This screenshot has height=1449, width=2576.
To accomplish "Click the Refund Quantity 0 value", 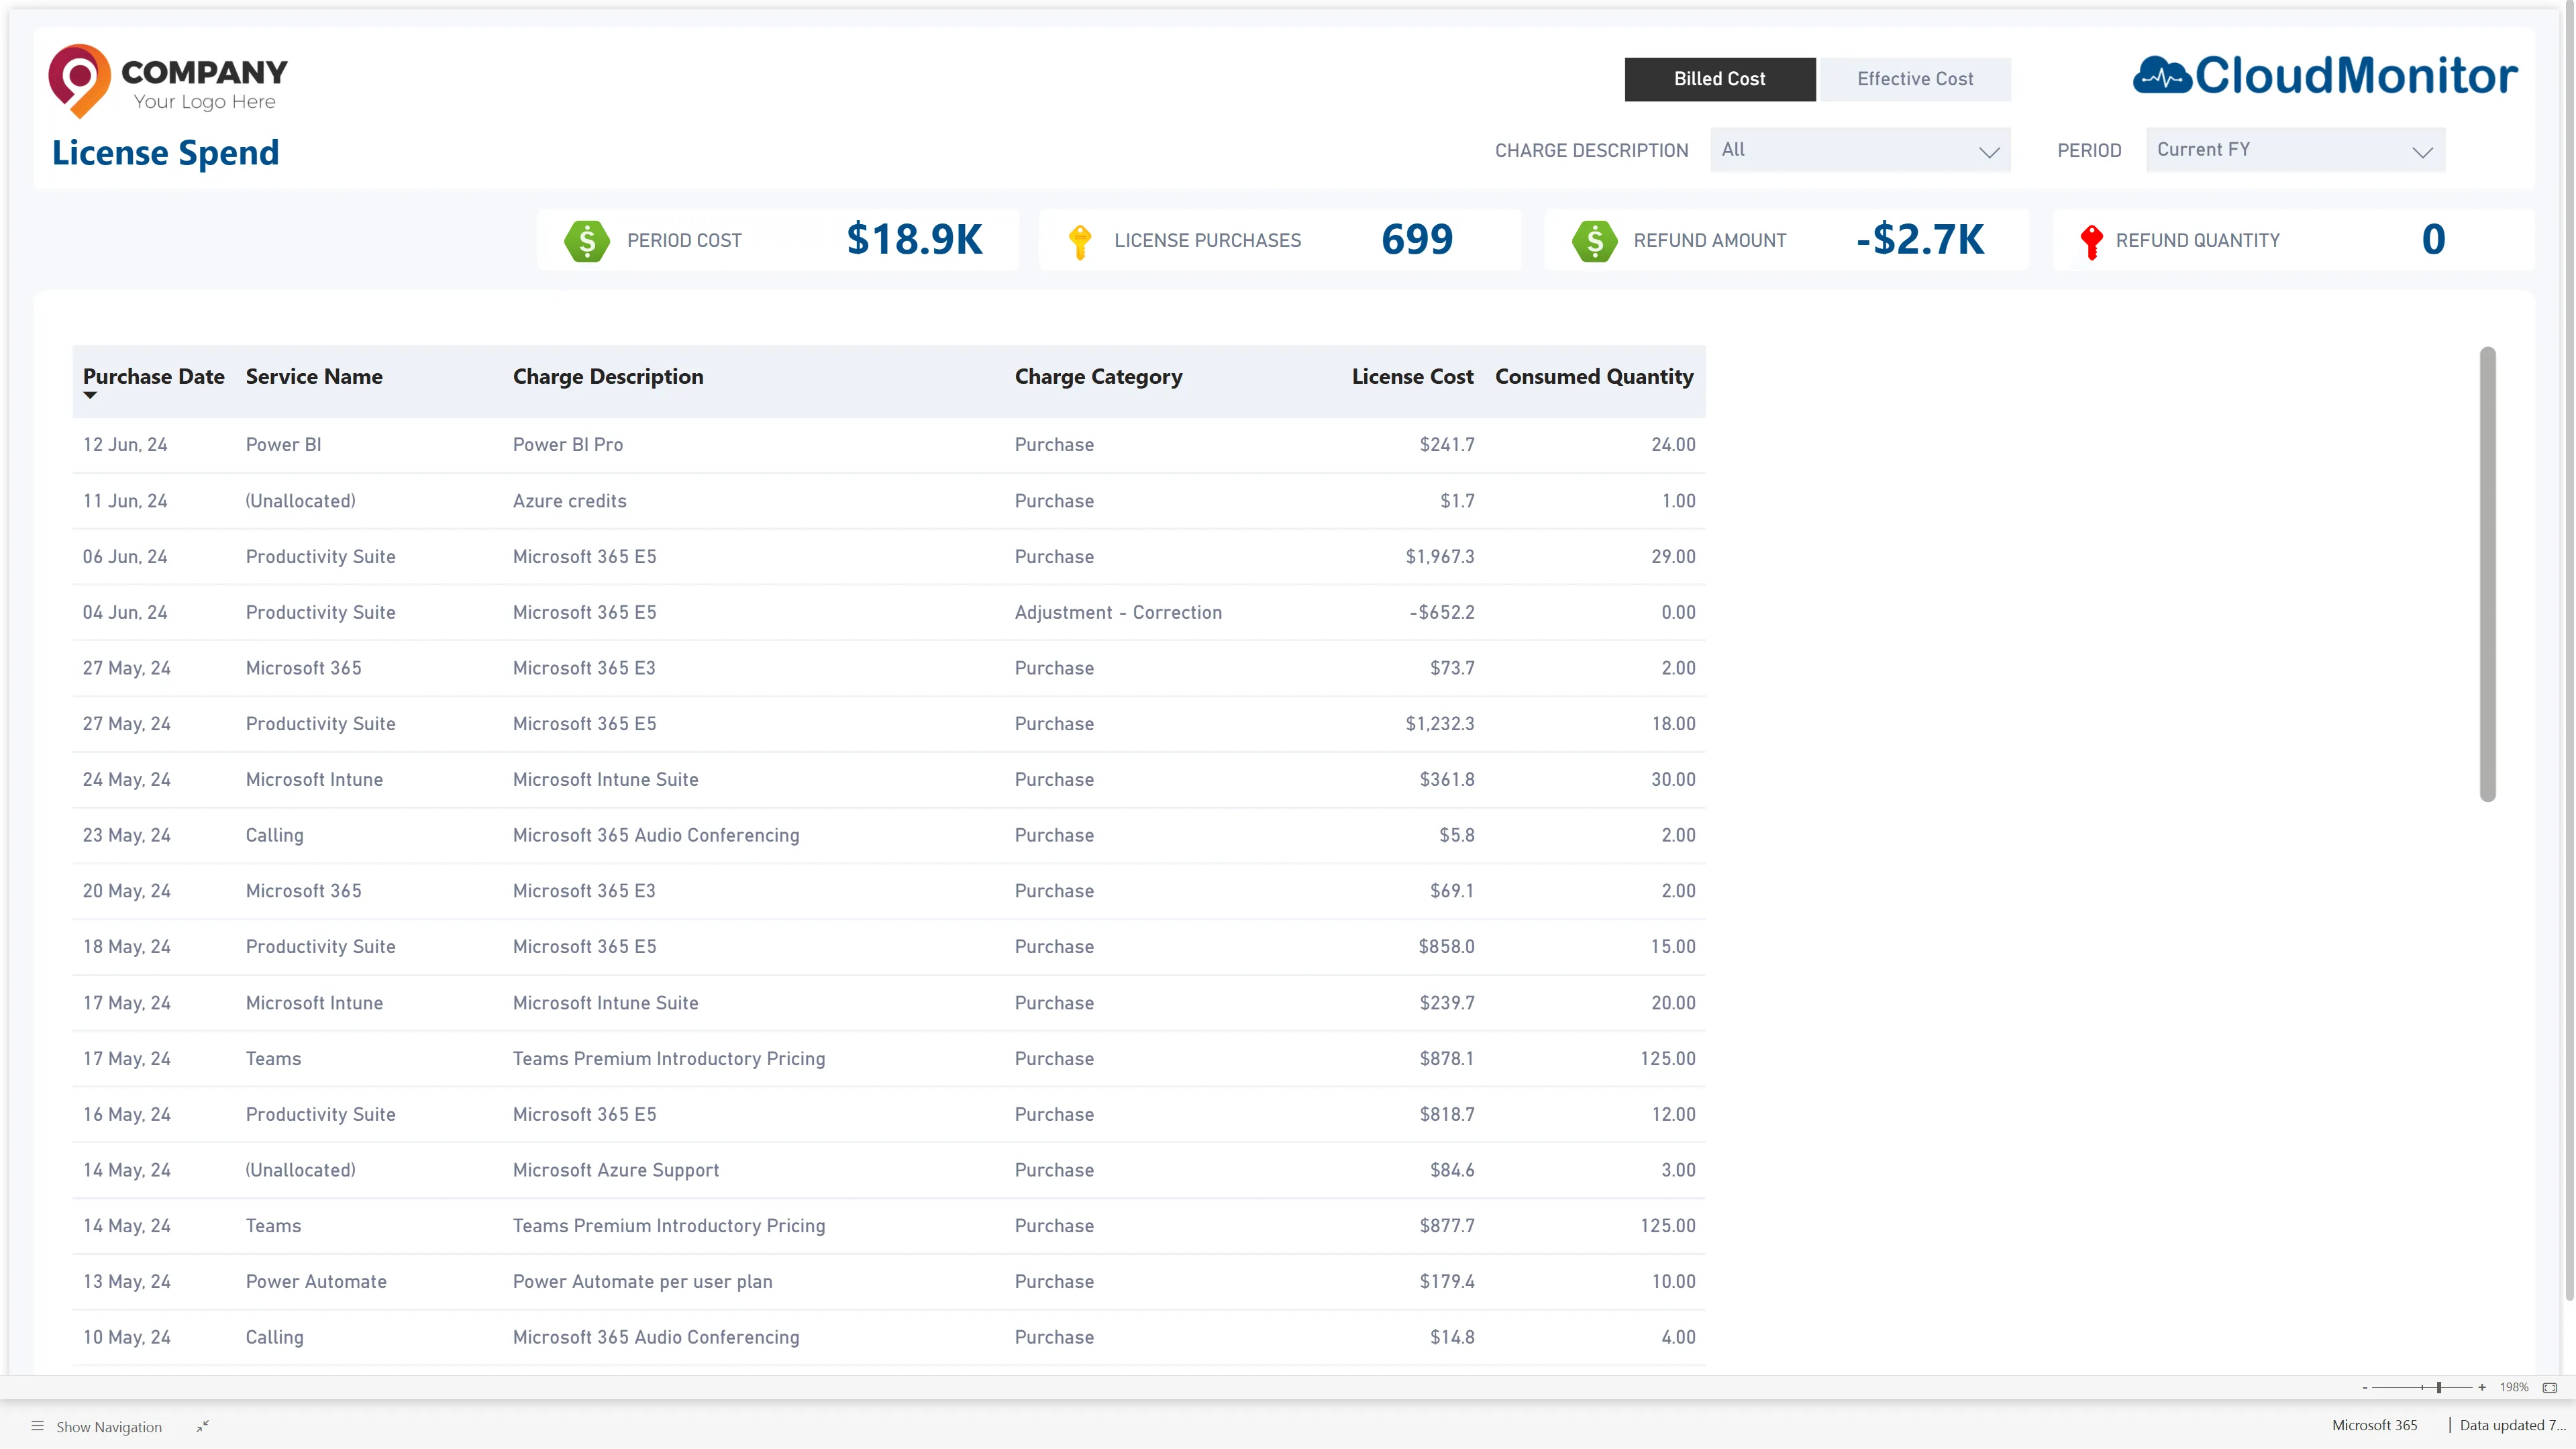I will [2433, 240].
